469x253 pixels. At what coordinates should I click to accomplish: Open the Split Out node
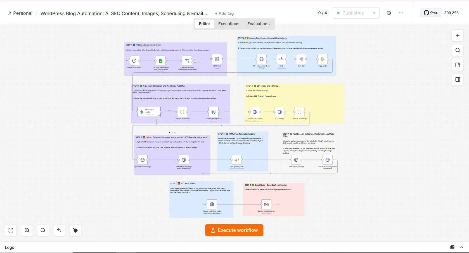[x=301, y=59]
